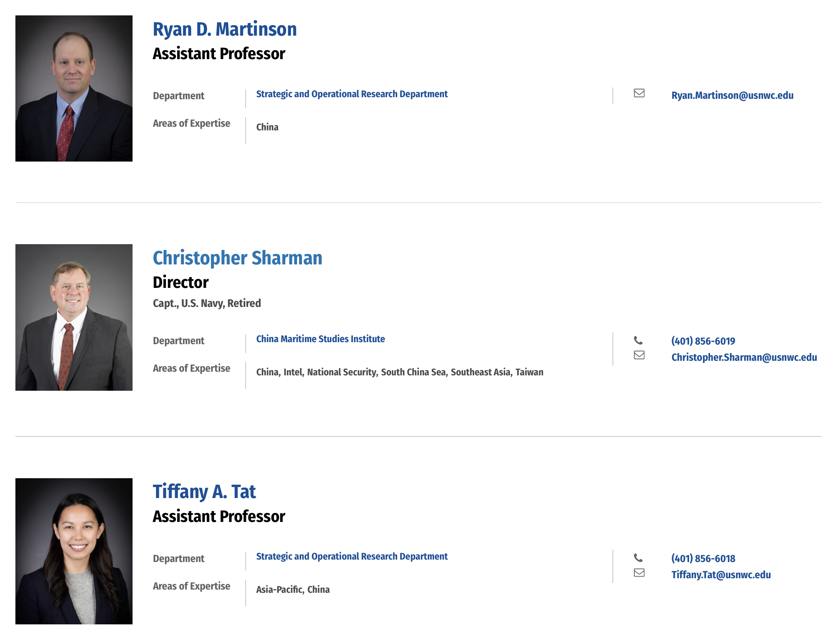Image resolution: width=835 pixels, height=643 pixels.
Task: Select Christopher Sharman's portrait photo
Action: click(x=74, y=317)
